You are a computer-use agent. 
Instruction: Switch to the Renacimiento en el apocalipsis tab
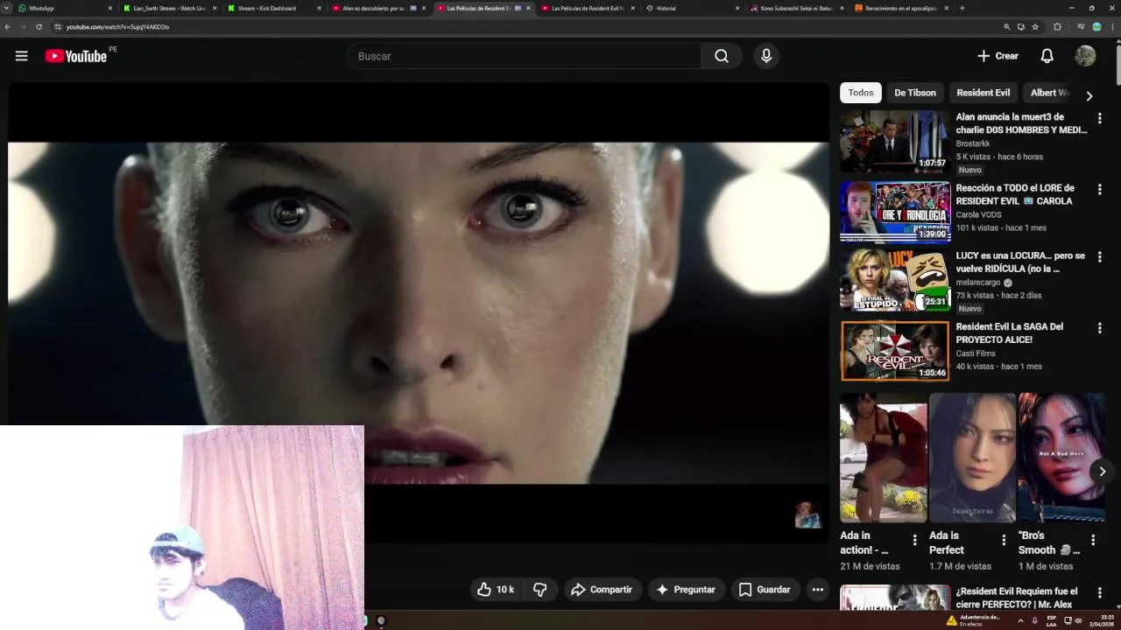click(900, 8)
